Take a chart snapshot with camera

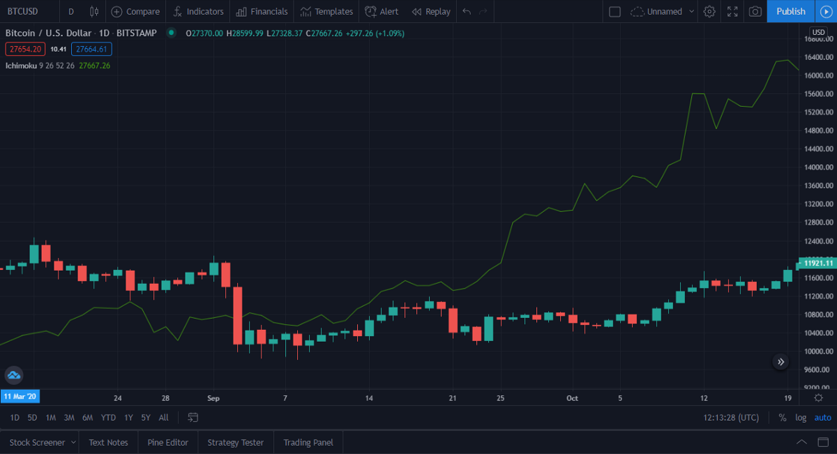(x=755, y=11)
